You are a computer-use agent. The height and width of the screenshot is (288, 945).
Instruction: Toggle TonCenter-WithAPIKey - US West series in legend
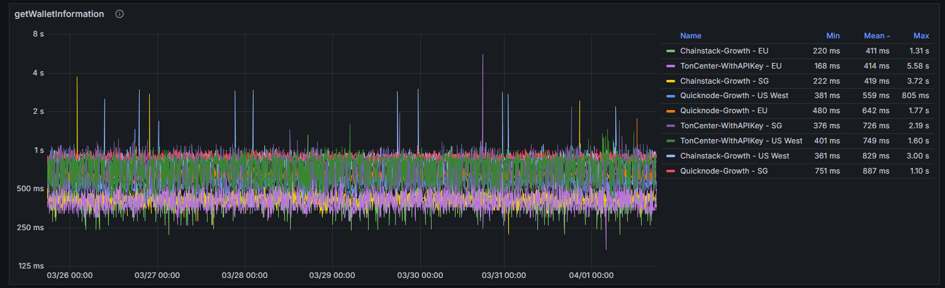[x=741, y=141]
